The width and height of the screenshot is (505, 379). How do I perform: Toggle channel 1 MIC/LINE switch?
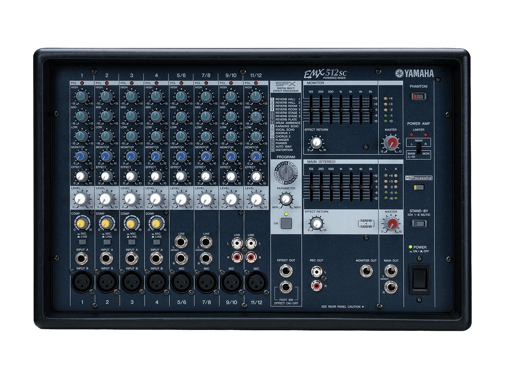(82, 242)
